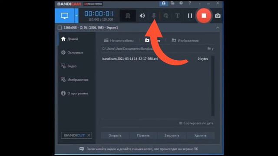Screen dimensions: 278x156
Task: Toggle the webcam overlay icon
Action: [x=128, y=16]
